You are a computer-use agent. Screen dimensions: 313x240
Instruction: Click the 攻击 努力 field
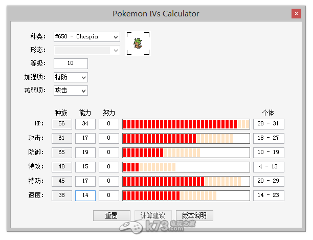click(109, 138)
